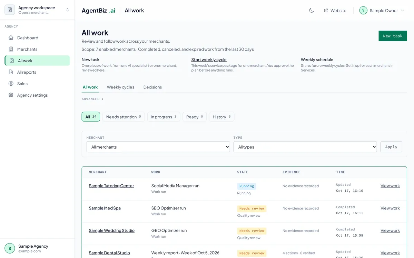Open the All types dropdown
This screenshot has height=258, width=414.
click(x=305, y=147)
